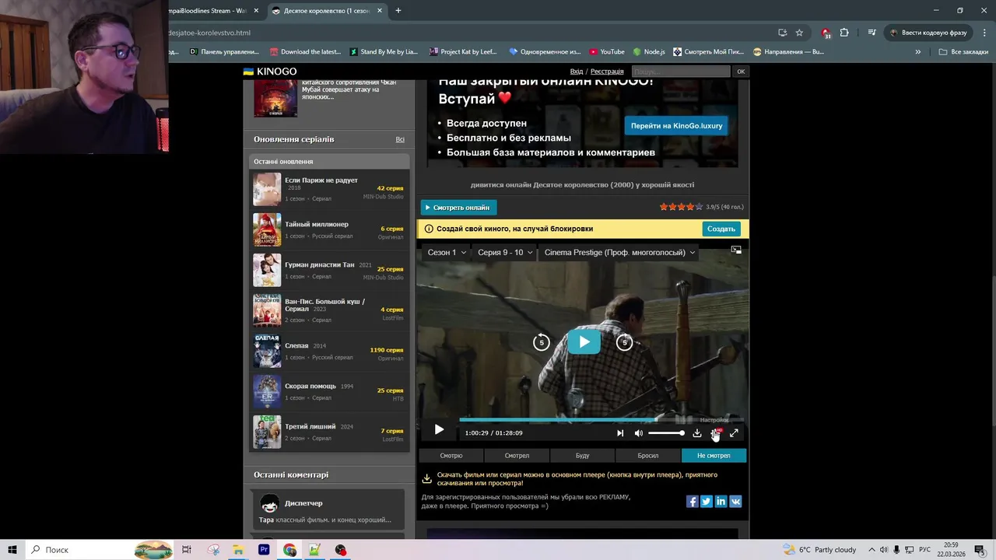
Task: Click the download icon in the player
Action: click(697, 433)
